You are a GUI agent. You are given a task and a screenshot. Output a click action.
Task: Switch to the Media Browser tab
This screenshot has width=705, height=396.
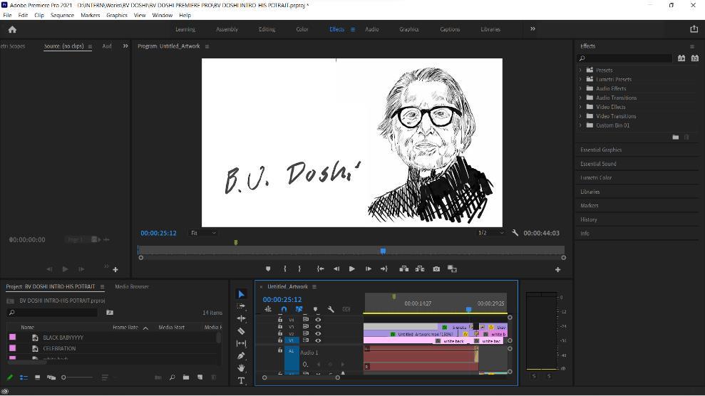[x=132, y=286]
